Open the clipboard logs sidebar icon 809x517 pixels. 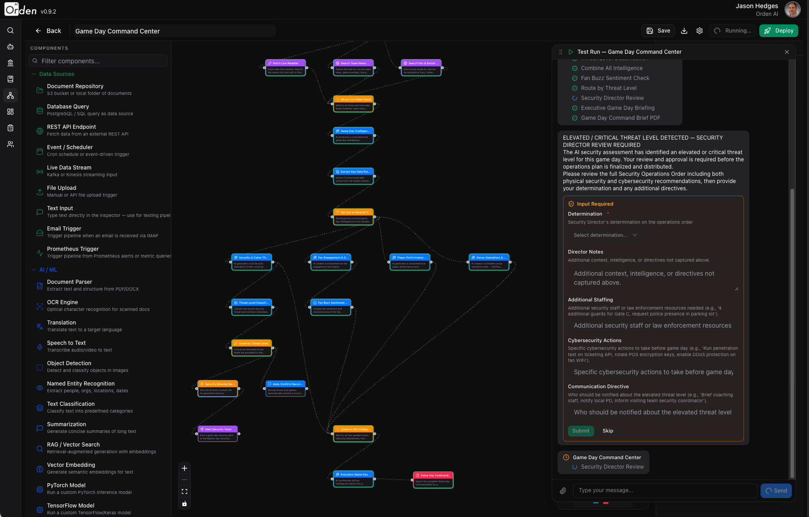10,128
